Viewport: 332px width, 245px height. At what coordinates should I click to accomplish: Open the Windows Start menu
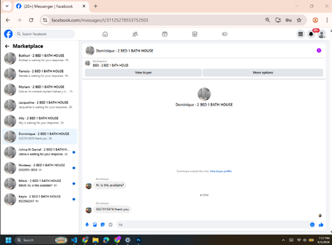pyautogui.click(x=9, y=240)
